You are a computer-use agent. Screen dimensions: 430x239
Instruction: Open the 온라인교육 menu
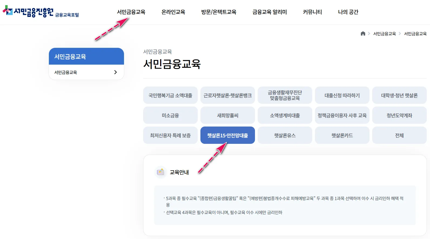(173, 12)
